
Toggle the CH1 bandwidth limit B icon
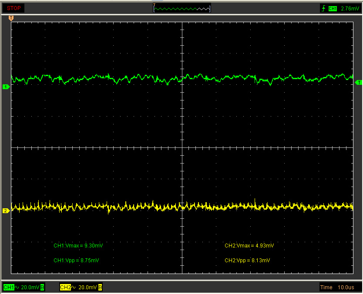[42, 287]
